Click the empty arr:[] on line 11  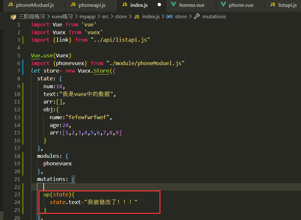(x=53, y=102)
